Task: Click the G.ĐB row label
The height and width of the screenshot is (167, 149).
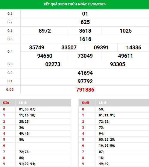Action: 10,89
